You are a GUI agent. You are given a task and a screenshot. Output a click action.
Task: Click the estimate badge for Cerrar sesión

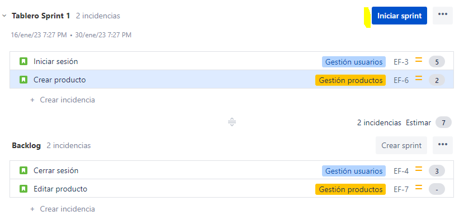437,171
